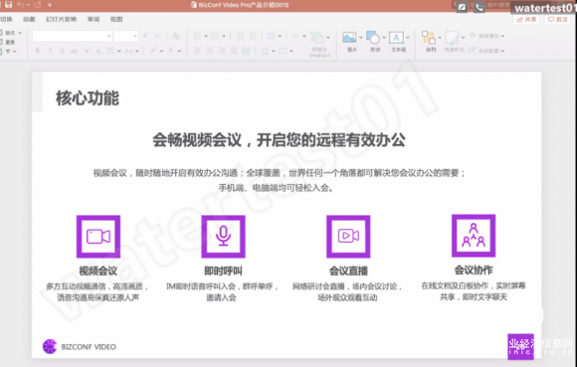Click the BIZCONF VIDEO logo on slide
Viewport: 577px width, 367px height.
pyautogui.click(x=80, y=346)
